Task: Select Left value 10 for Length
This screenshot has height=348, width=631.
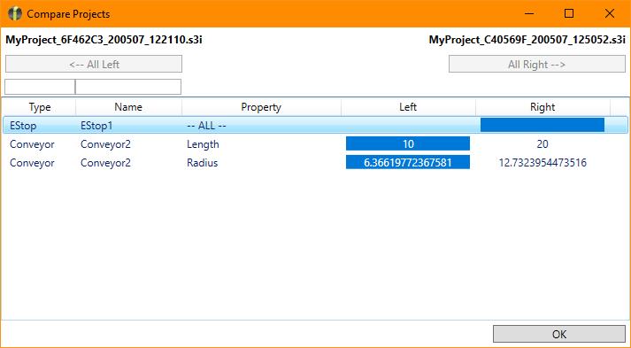Action: point(408,143)
